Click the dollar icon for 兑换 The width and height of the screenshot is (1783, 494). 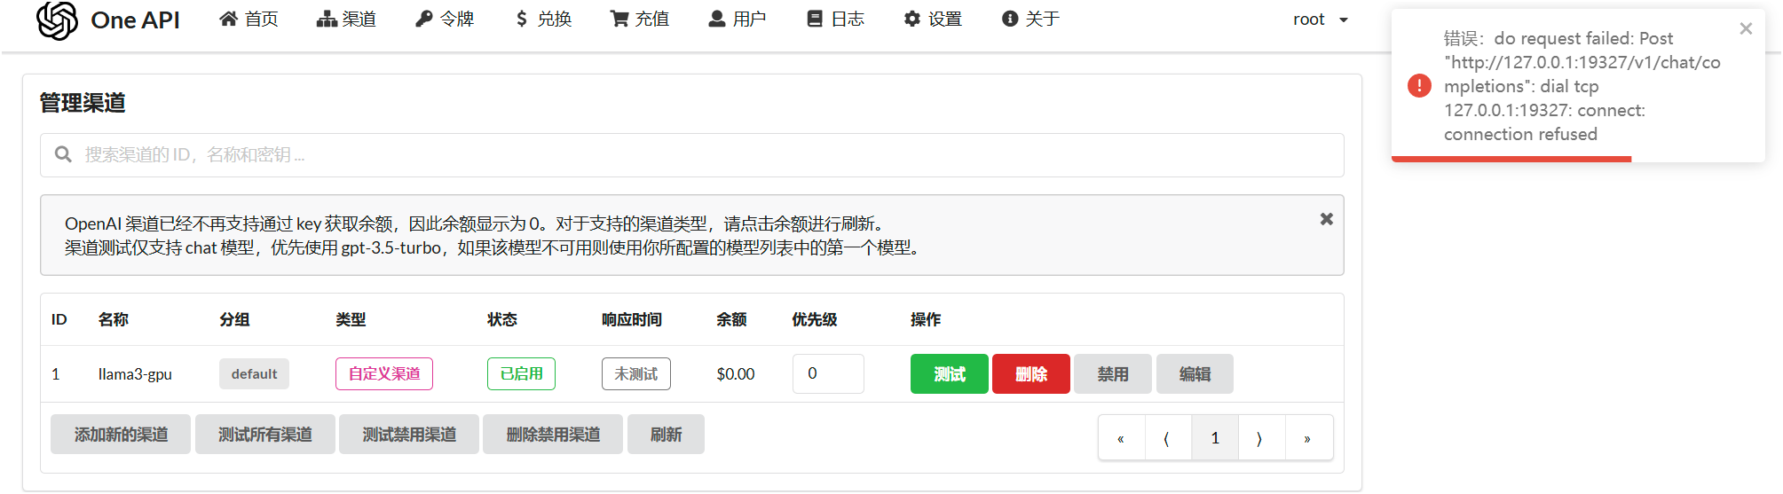[521, 20]
